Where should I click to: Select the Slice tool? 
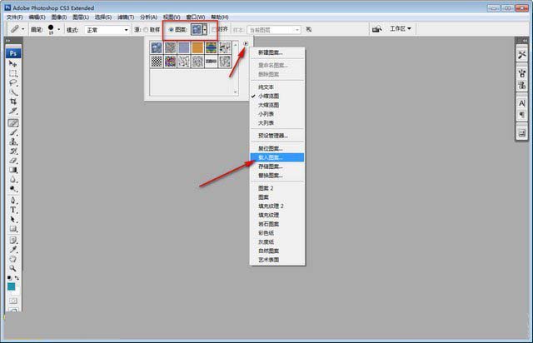click(13, 111)
